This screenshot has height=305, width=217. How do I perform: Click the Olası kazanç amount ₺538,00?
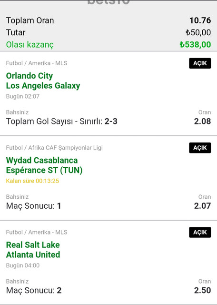click(x=195, y=44)
